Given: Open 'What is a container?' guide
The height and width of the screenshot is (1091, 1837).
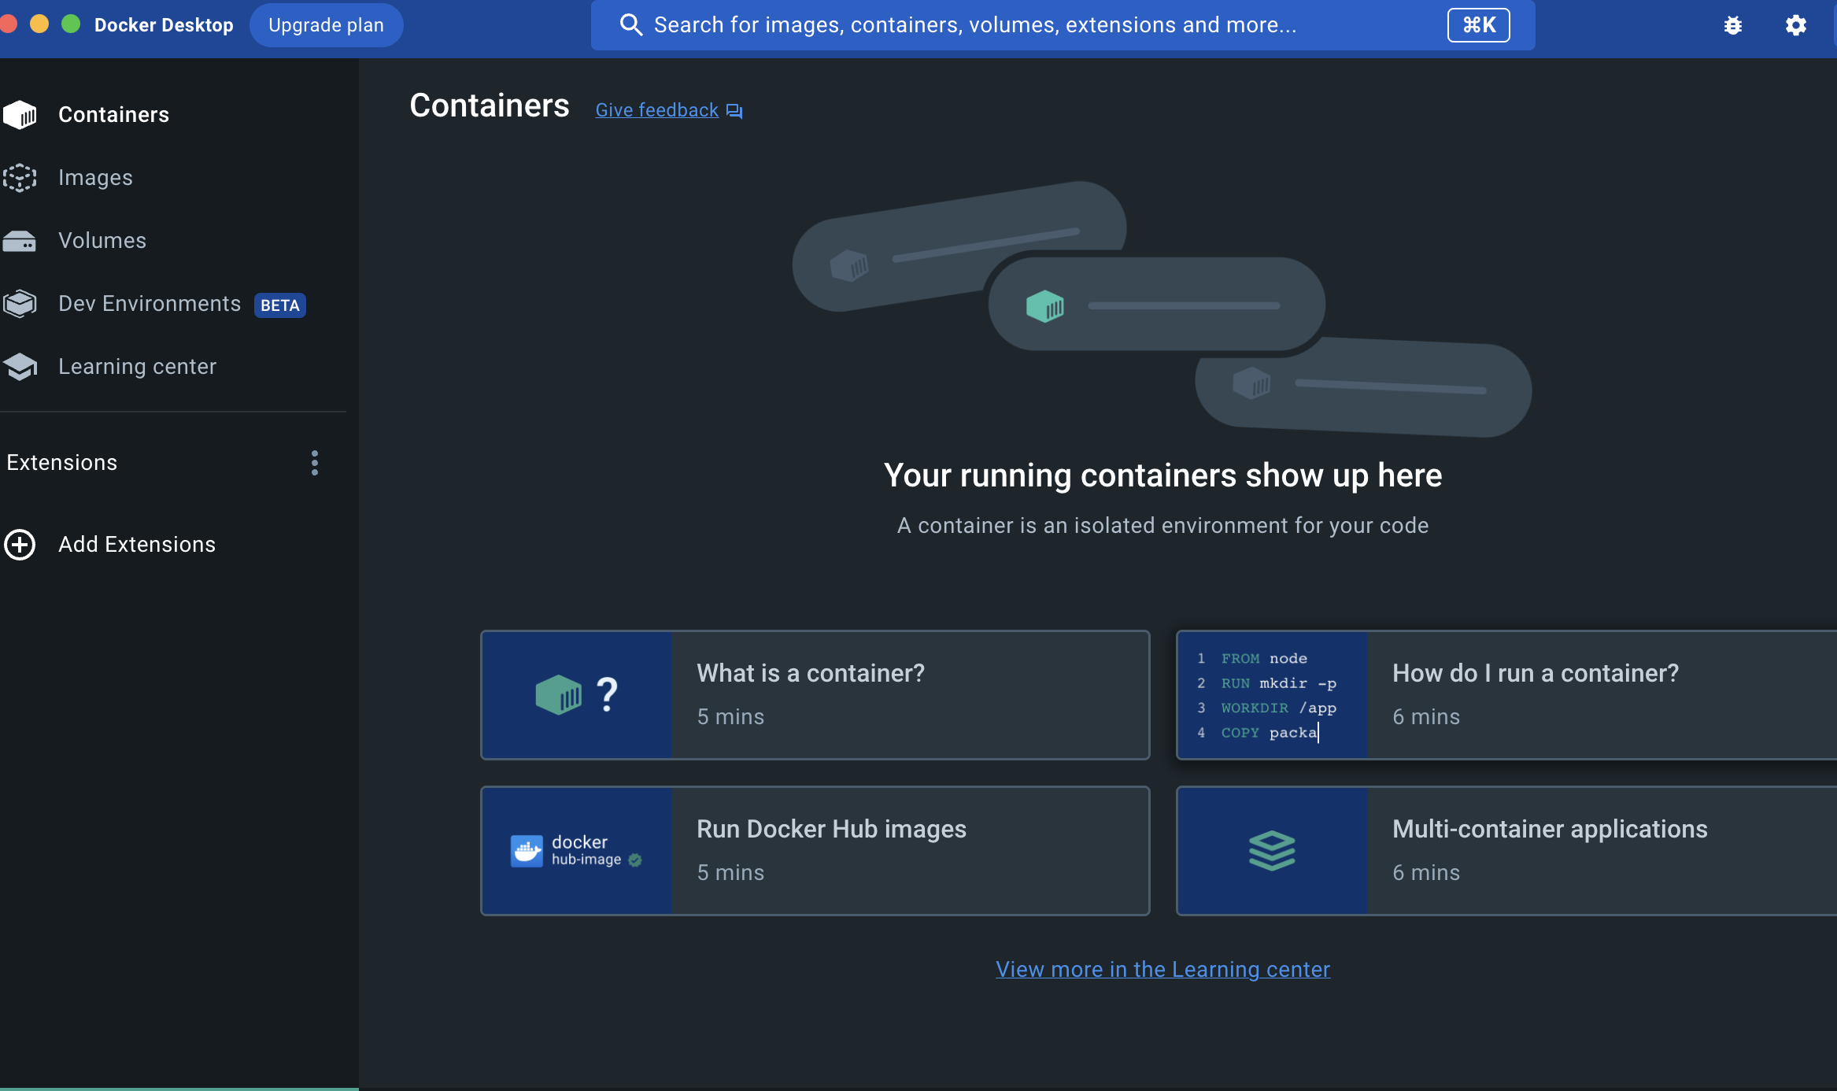Looking at the screenshot, I should [815, 695].
